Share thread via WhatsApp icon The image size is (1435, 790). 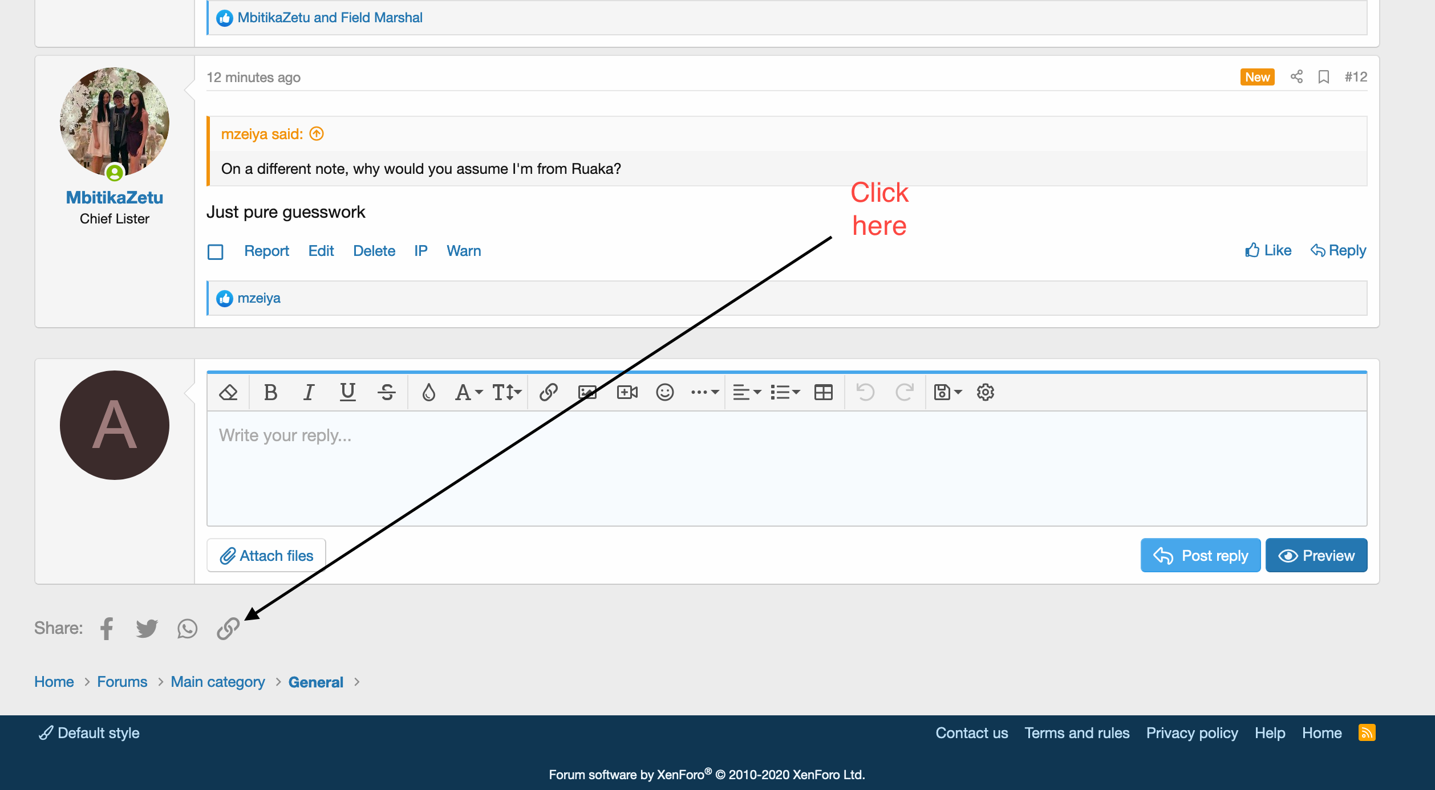[x=187, y=629]
